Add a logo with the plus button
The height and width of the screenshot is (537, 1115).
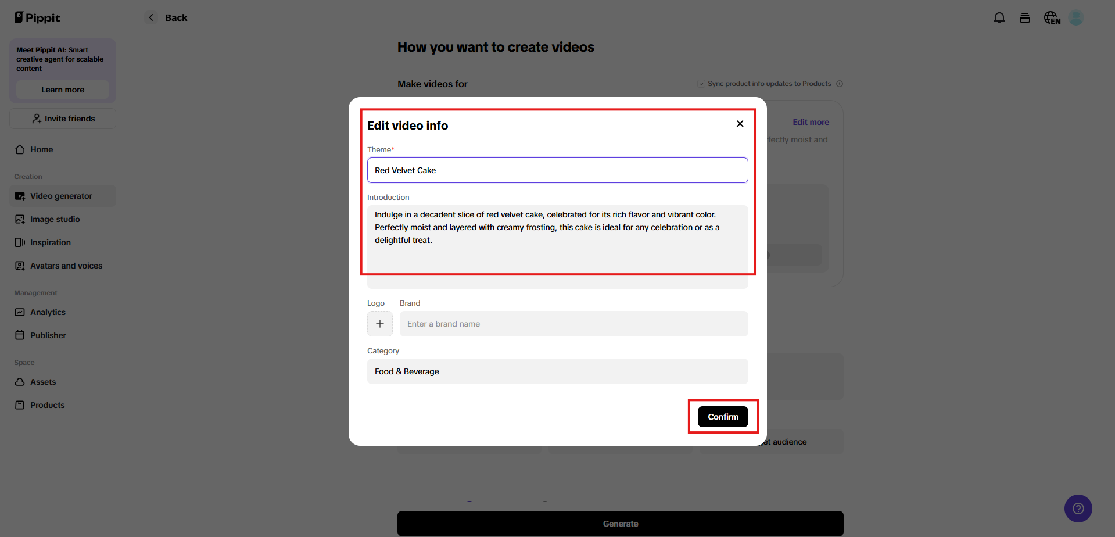point(379,324)
